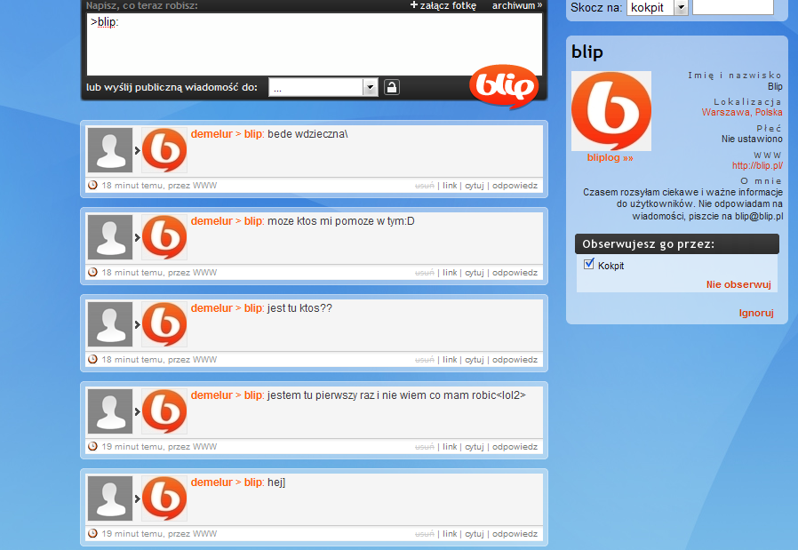
Task: Click inside the message text area
Action: tap(315, 44)
